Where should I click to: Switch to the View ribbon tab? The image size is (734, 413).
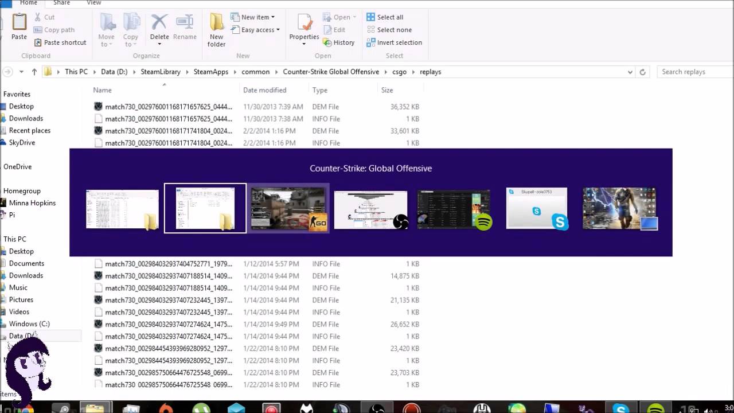coord(93,3)
